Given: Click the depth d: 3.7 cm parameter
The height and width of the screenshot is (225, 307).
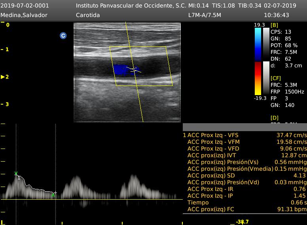Looking at the screenshot, I should [x=286, y=65].
